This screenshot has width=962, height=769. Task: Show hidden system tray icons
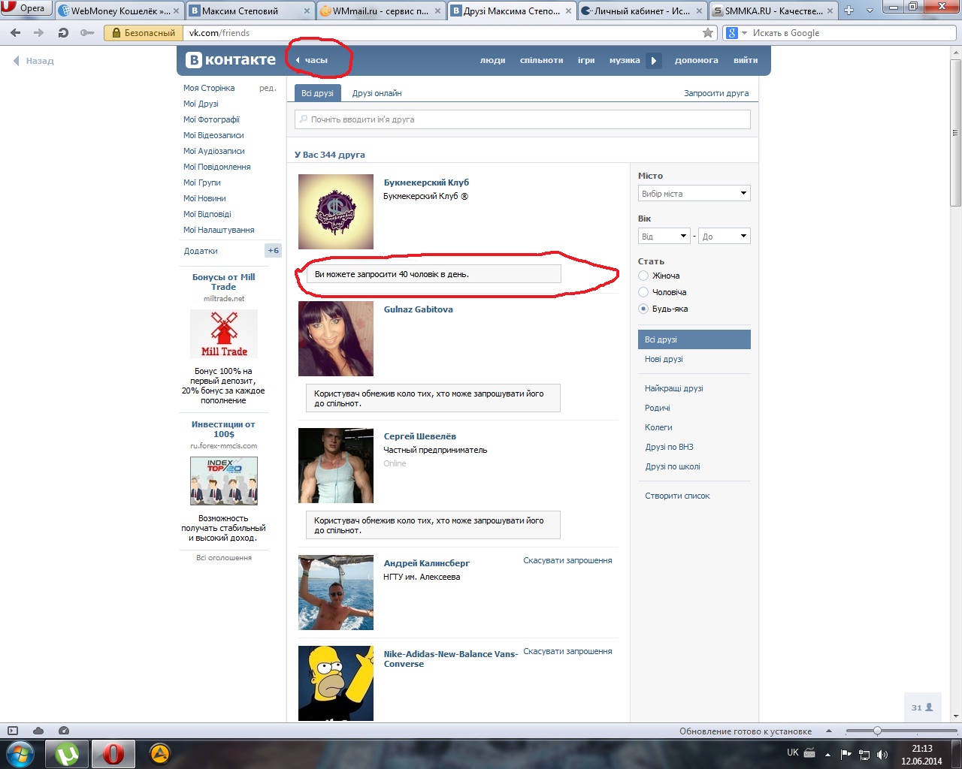pos(827,755)
